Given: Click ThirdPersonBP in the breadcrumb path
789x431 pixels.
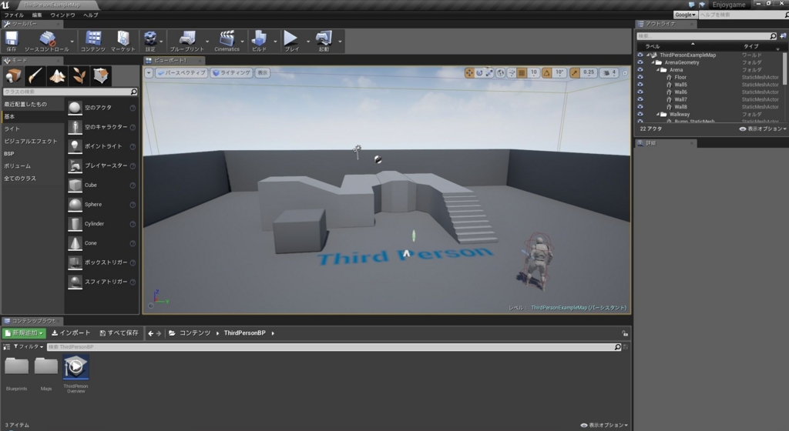Looking at the screenshot, I should 244,333.
